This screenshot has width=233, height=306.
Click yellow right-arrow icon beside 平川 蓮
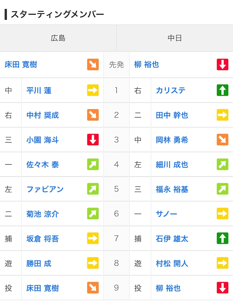[x=93, y=90]
